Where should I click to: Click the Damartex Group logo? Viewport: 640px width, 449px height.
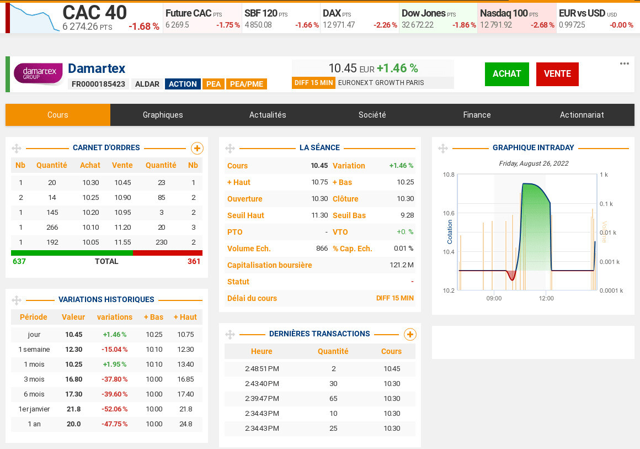click(x=39, y=74)
